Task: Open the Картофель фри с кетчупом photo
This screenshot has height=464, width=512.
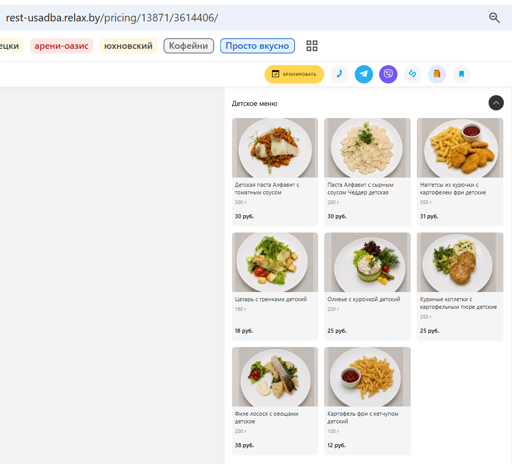Action: coord(367,376)
